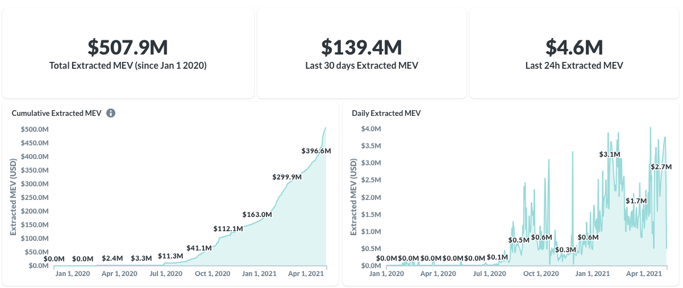Viewport: 683px width, 288px height.
Task: Click the 'Last 24h Extracted MEV' label
Action: point(574,65)
